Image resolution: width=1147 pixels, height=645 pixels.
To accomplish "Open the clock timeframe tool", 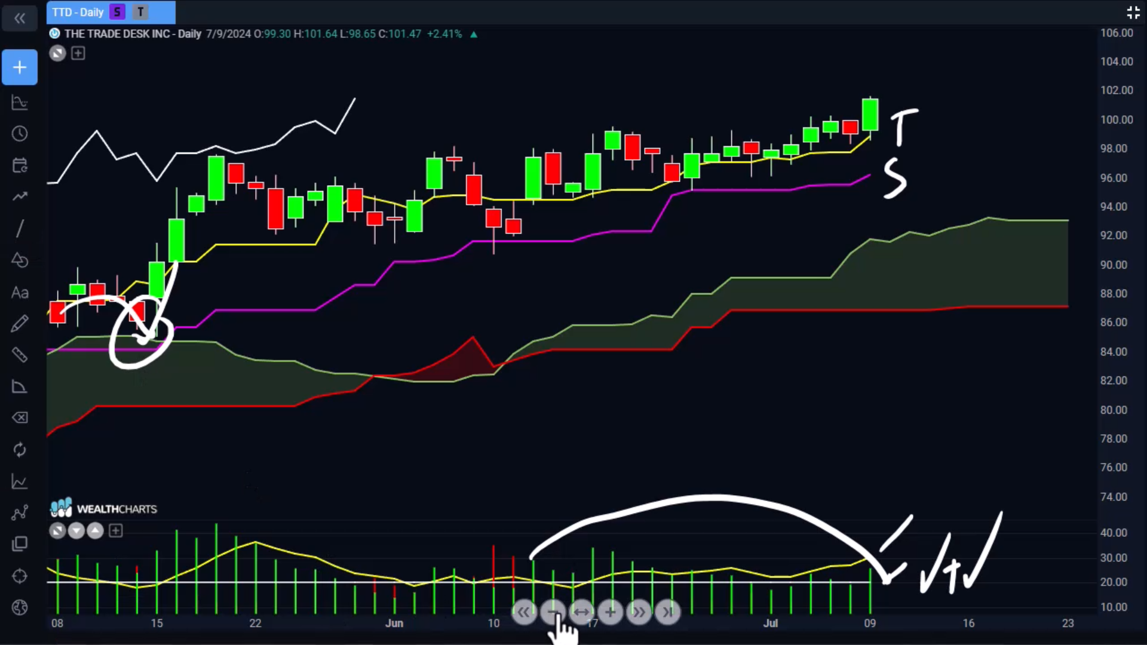I will tap(20, 134).
